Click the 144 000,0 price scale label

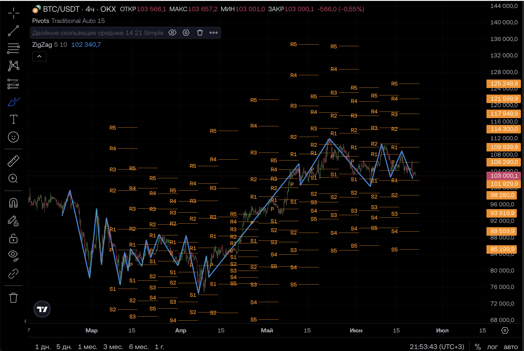pos(504,6)
